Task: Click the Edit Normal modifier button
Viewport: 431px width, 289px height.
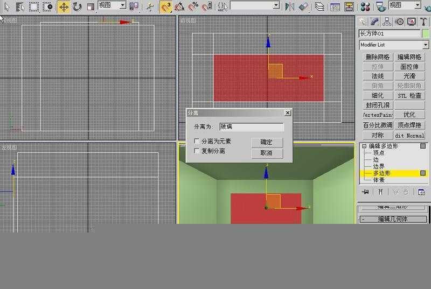Action: (409, 135)
